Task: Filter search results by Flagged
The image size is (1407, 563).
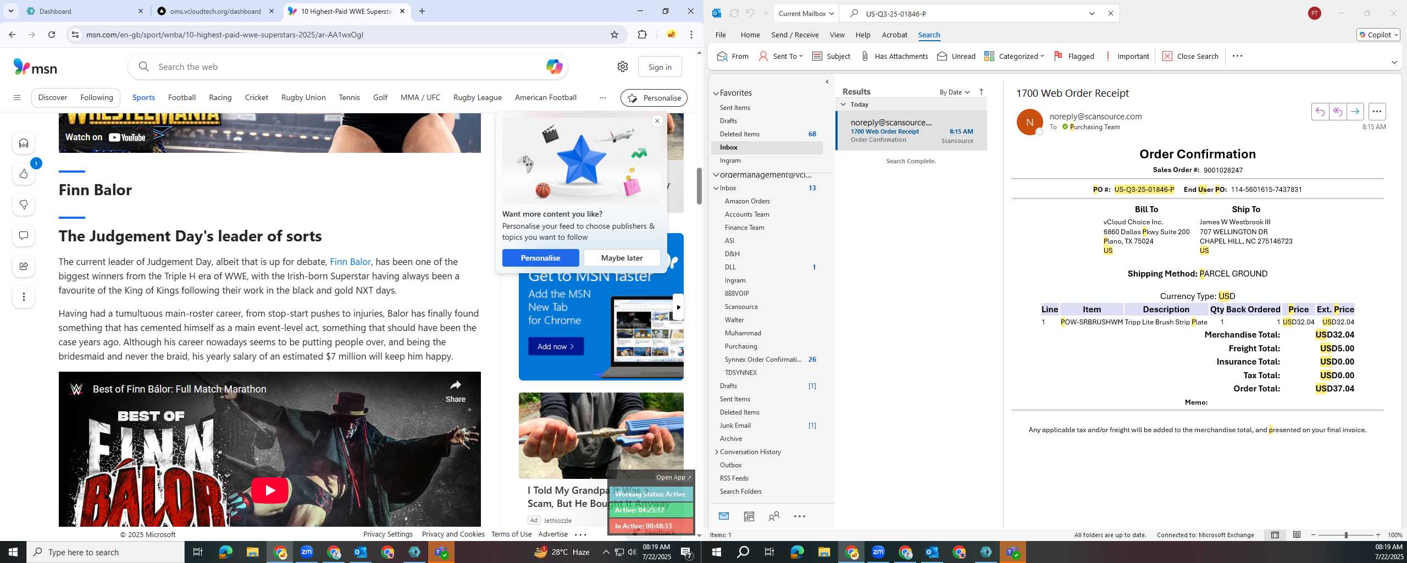Action: [1074, 56]
